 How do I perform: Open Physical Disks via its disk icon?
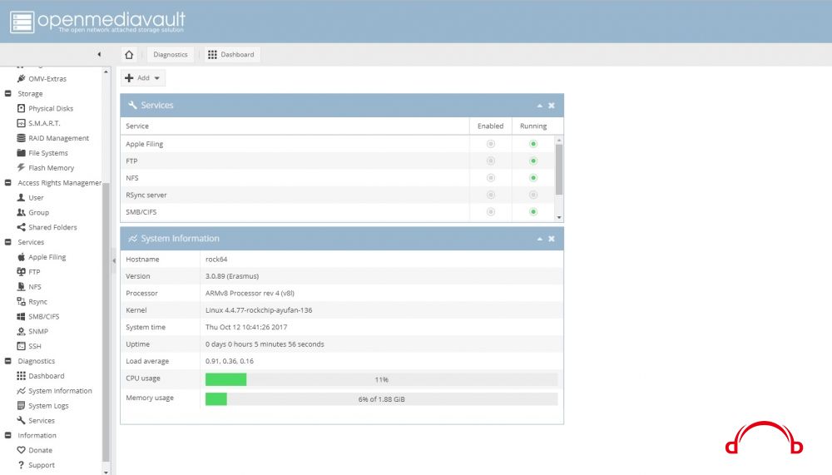point(22,108)
